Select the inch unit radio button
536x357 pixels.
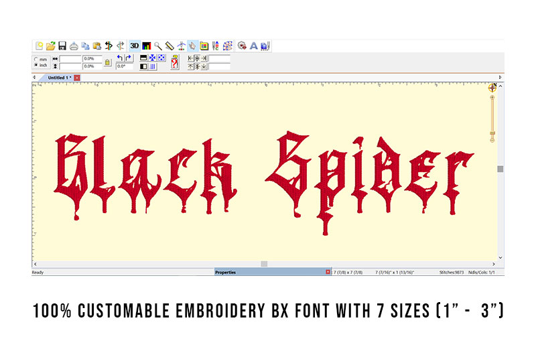click(36, 65)
